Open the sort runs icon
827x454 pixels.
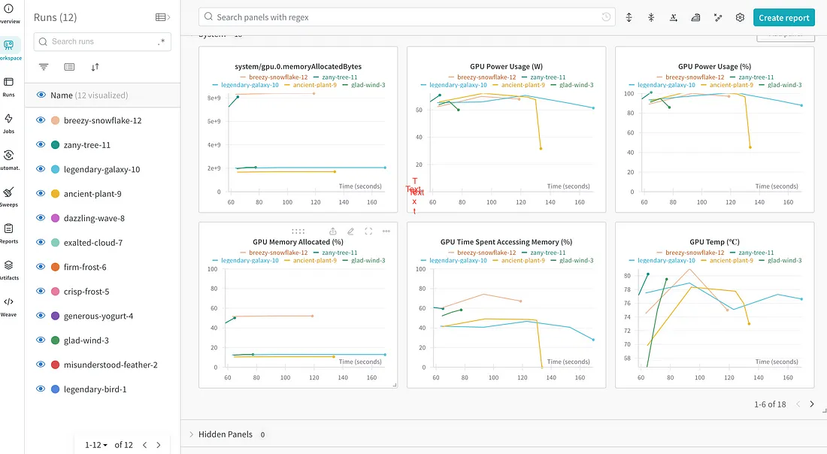coord(95,67)
